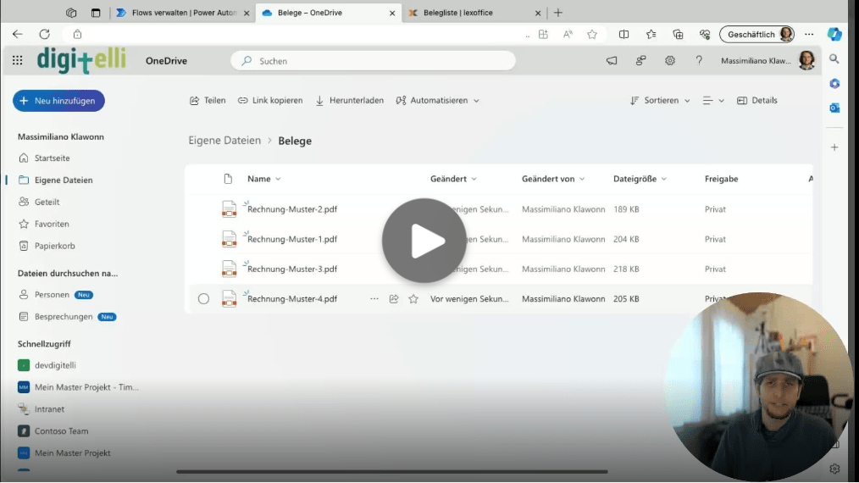Select Rechnung-Muster-4.pdf with its circle checkbox
This screenshot has height=483, width=859.
coord(204,299)
